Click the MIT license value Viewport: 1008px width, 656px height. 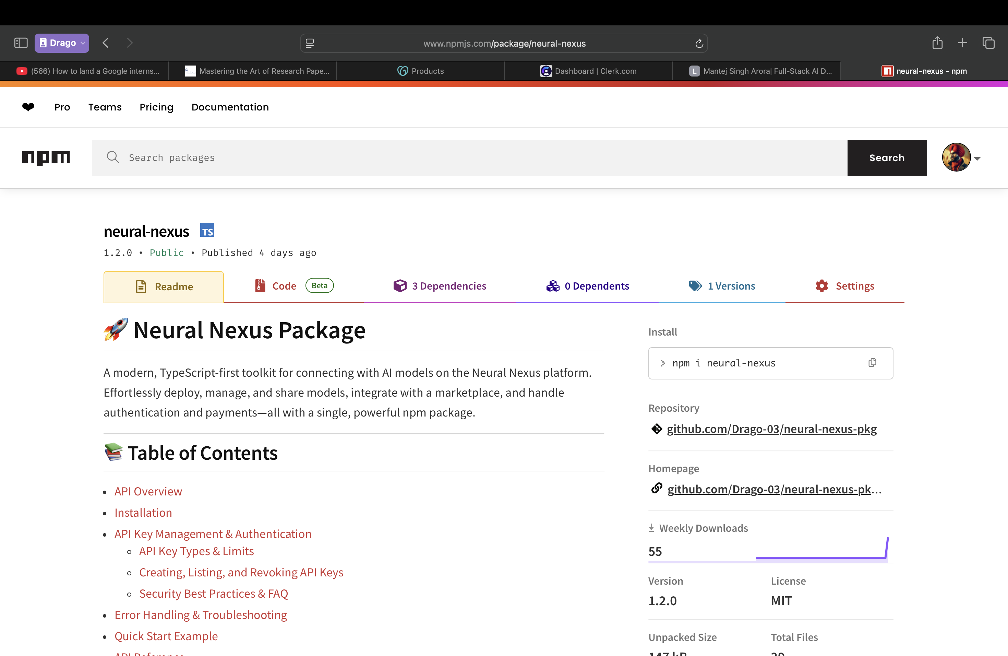781,601
